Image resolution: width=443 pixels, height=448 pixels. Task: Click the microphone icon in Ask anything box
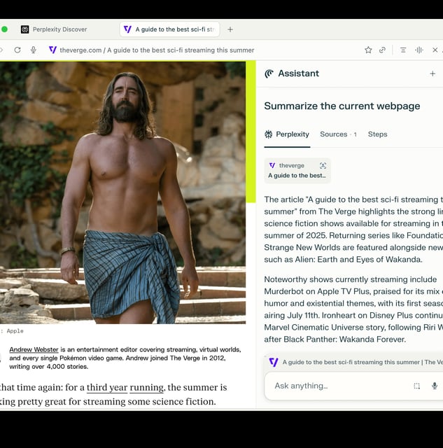coord(435,386)
